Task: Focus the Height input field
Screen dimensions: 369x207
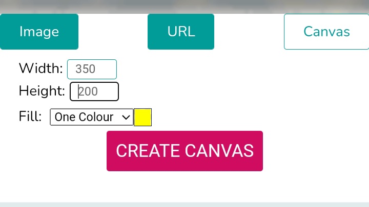Action: (94, 91)
